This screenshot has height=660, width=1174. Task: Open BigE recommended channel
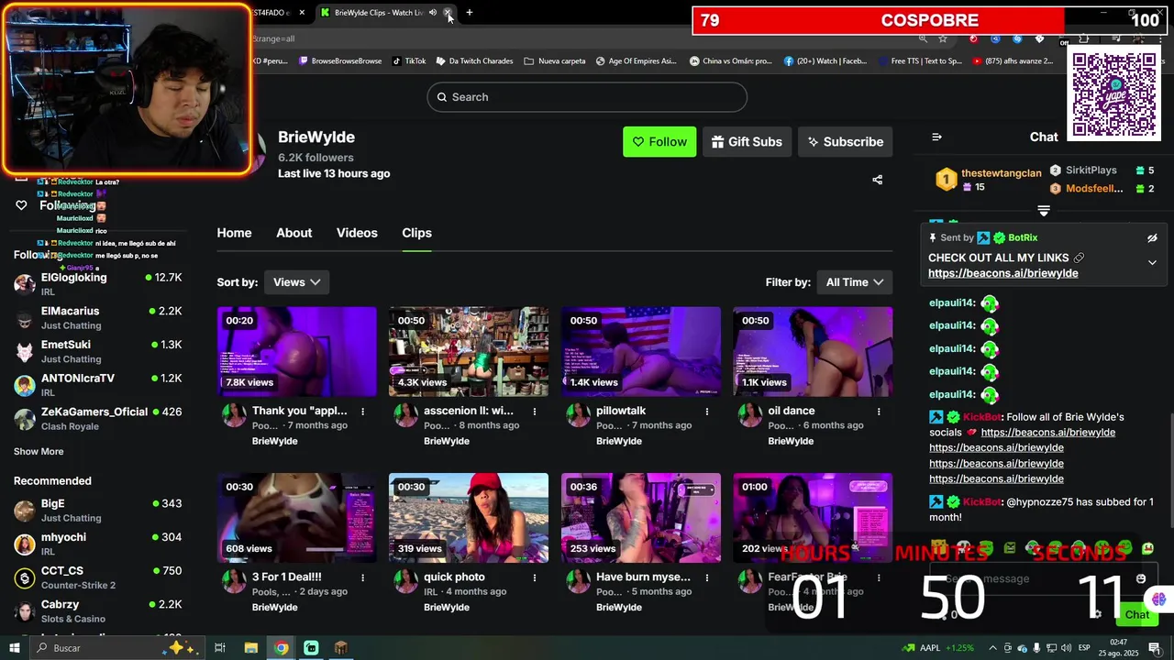[x=97, y=510]
